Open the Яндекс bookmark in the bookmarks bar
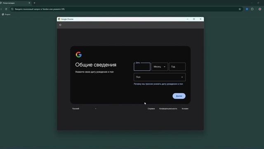 coord(6,14)
